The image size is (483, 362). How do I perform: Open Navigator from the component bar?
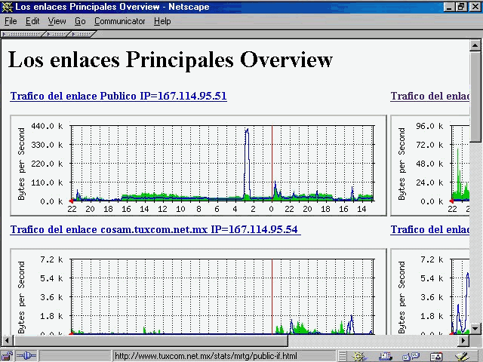pos(358,355)
